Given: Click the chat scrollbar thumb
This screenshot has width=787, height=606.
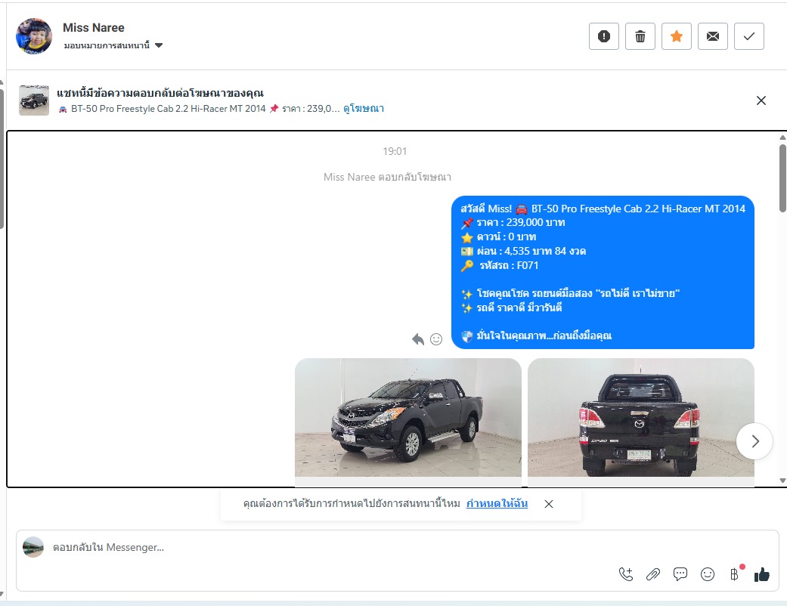Looking at the screenshot, I should (782, 178).
